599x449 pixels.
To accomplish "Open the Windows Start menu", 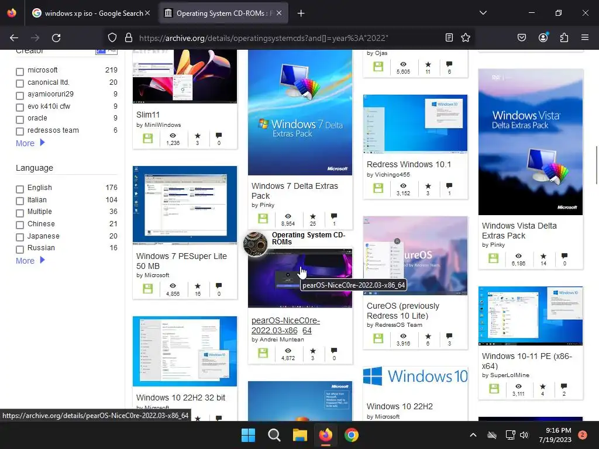I will [248, 435].
